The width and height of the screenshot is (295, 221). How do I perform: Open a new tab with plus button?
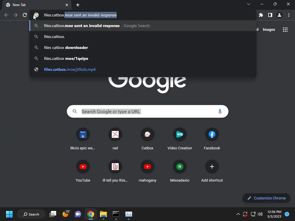point(78,5)
